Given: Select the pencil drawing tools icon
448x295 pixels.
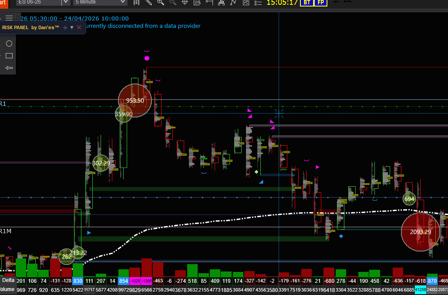Looking at the screenshot, I should [149, 2].
